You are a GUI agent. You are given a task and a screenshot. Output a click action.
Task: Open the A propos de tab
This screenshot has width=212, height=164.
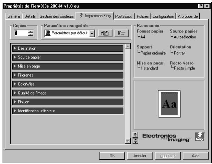click(188, 16)
